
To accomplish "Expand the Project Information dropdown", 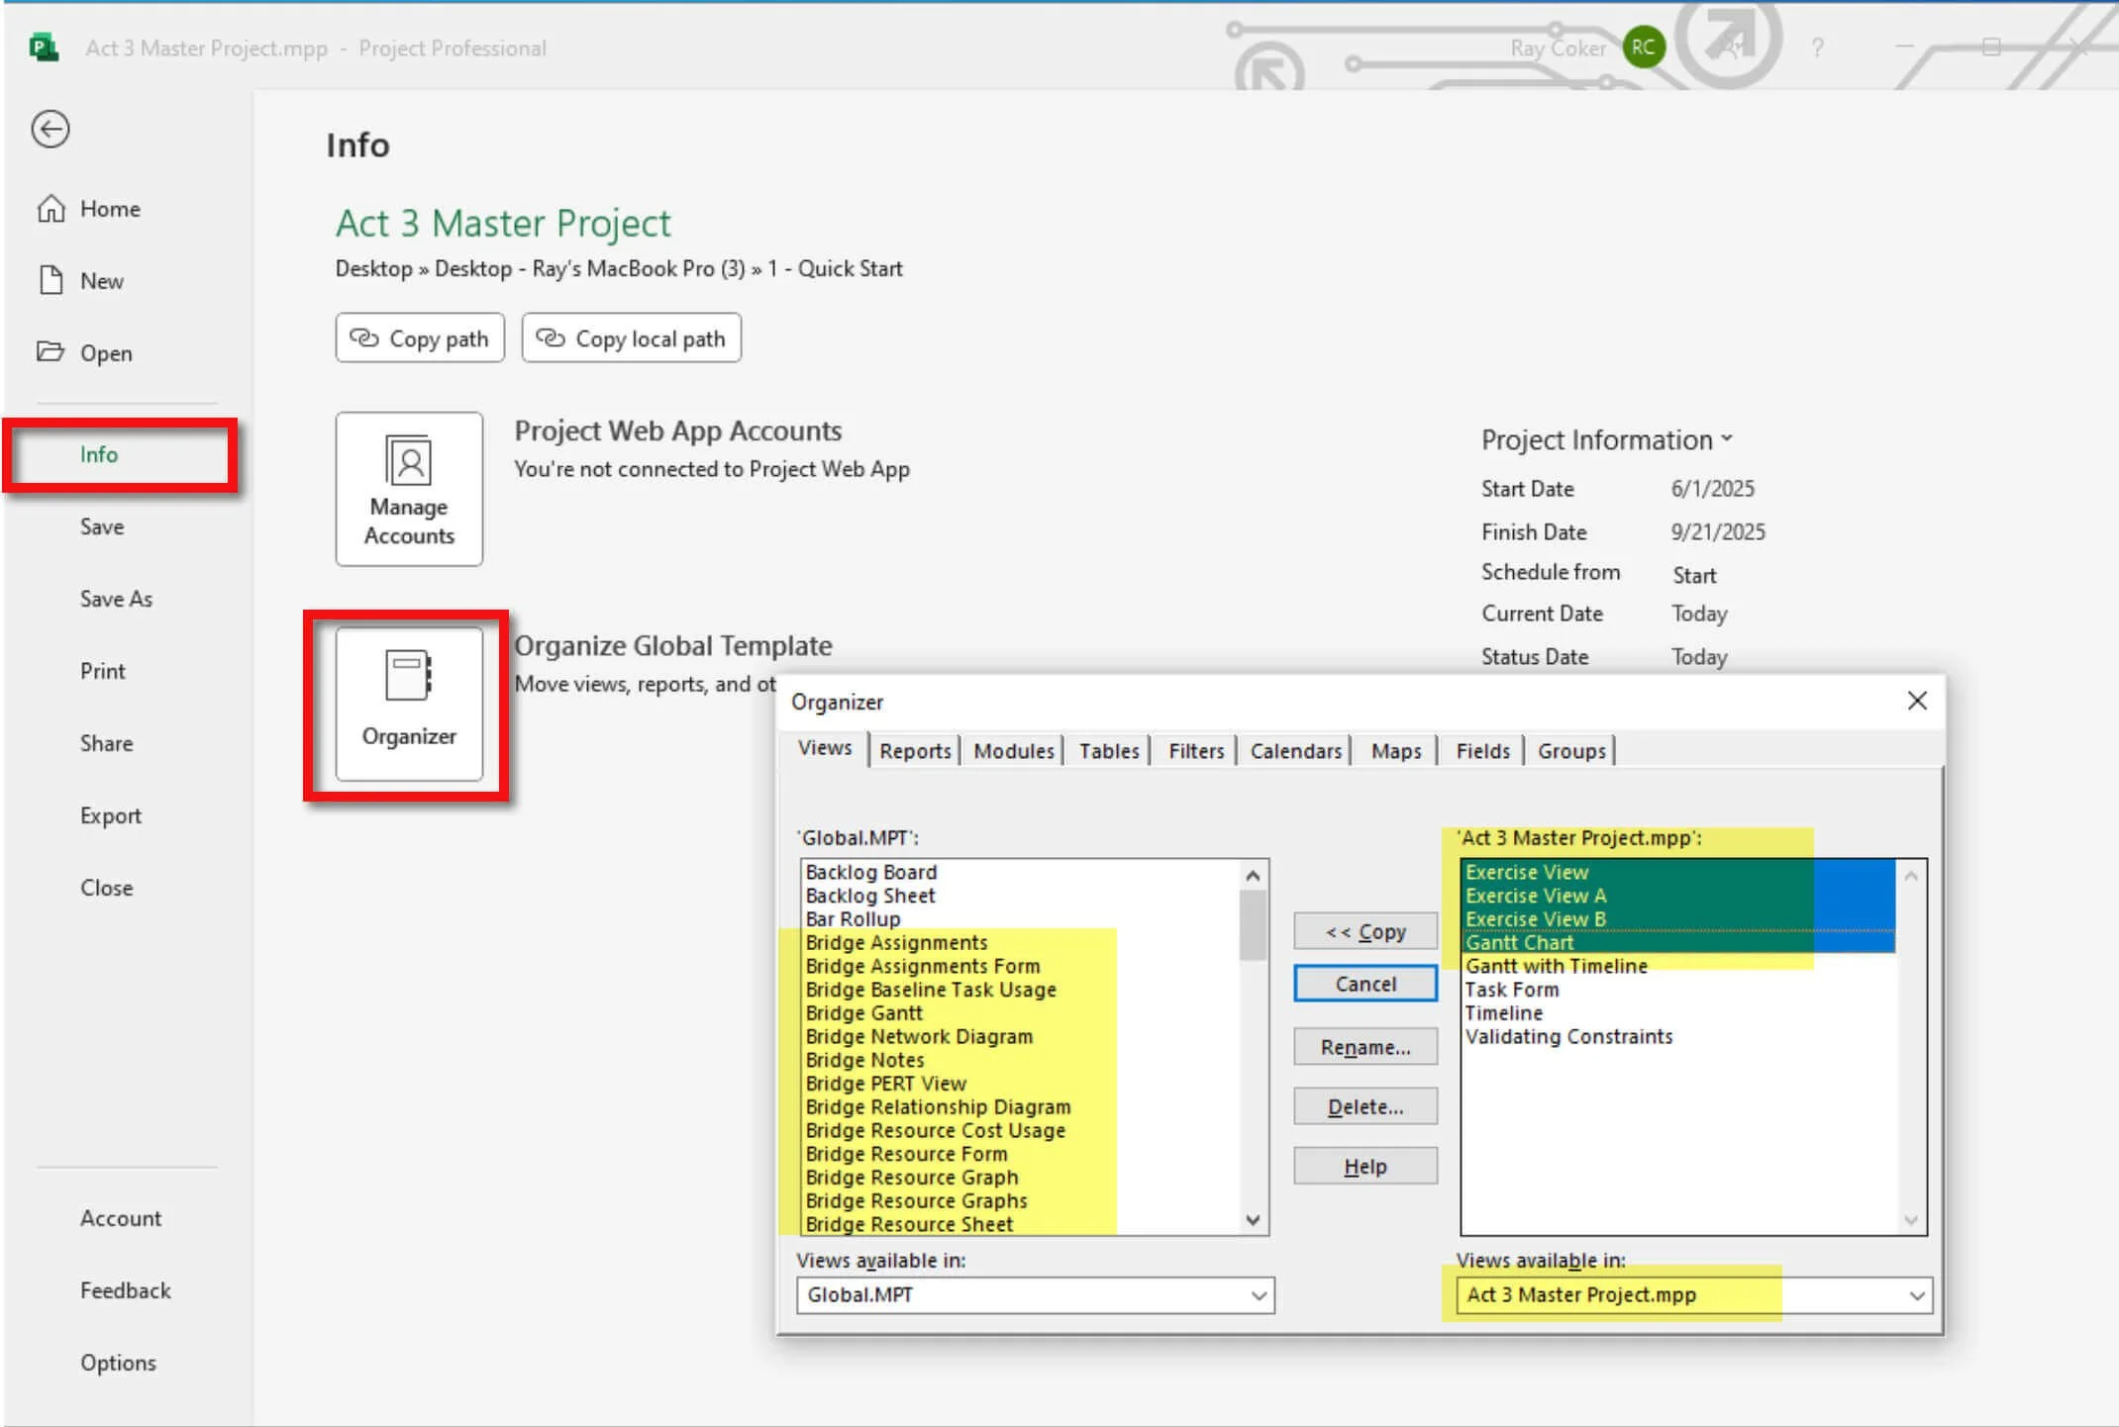I will click(x=1606, y=439).
